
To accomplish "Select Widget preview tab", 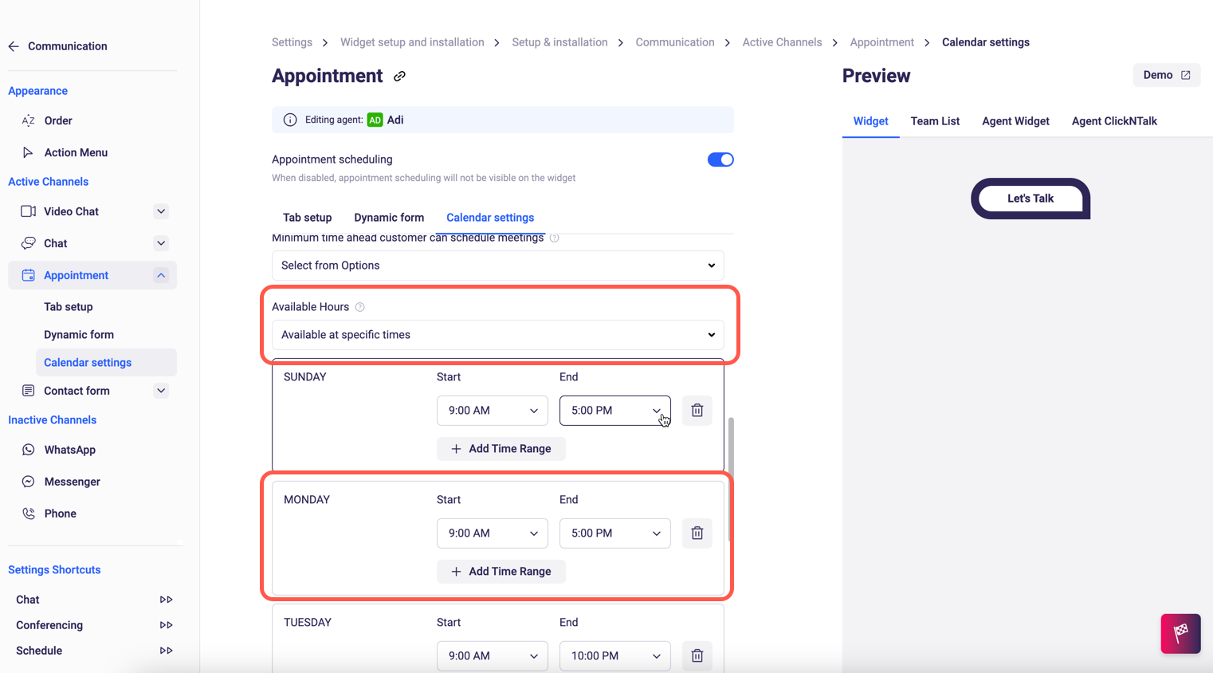I will (x=870, y=121).
